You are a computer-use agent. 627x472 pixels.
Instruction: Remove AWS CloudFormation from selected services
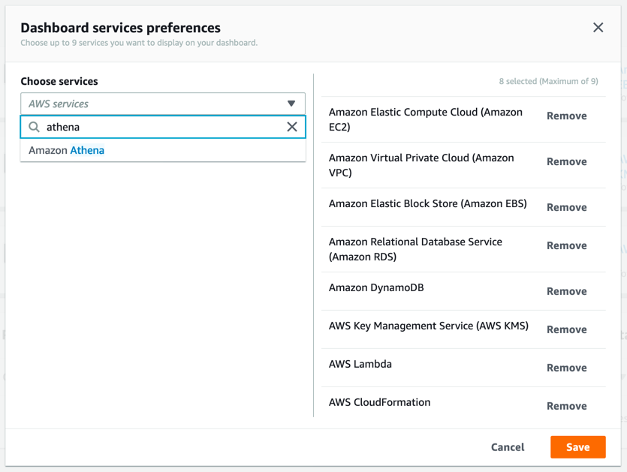point(567,406)
